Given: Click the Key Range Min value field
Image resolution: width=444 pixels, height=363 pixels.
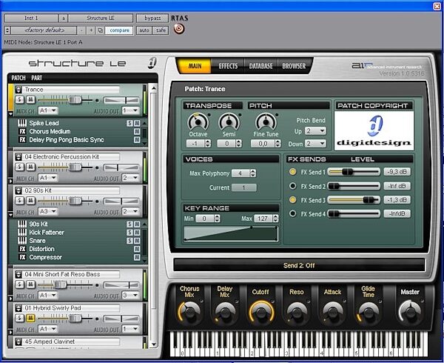Looking at the screenshot, I should pyautogui.click(x=204, y=219).
